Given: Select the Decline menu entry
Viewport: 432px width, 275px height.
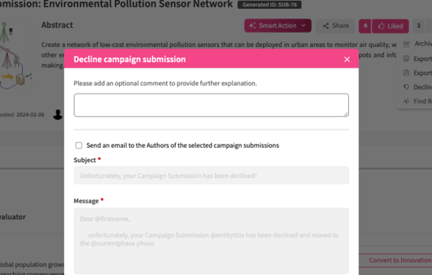Looking at the screenshot, I should coord(422,87).
